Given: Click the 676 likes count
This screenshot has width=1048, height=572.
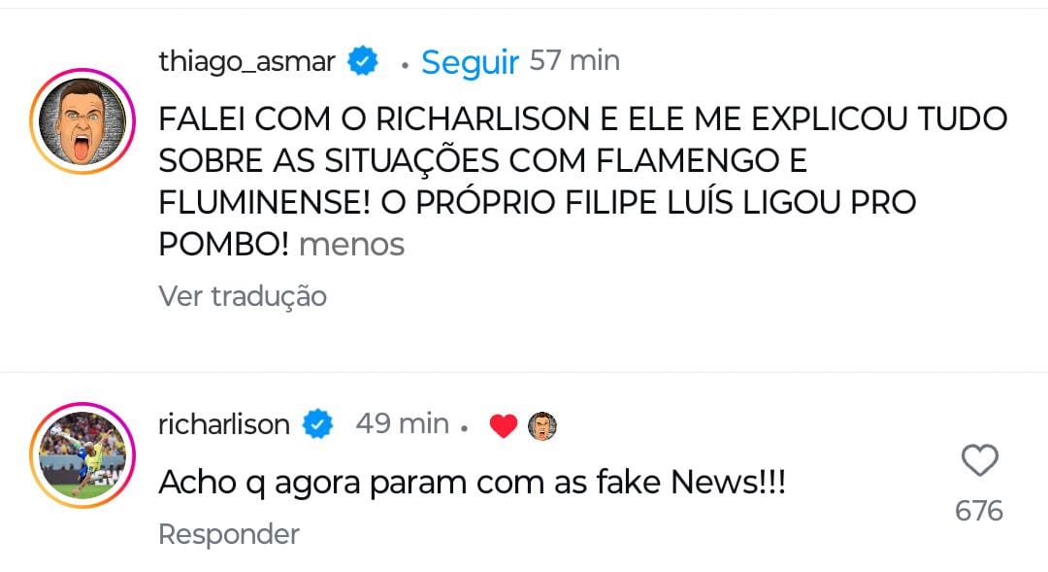Looking at the screenshot, I should 978,511.
